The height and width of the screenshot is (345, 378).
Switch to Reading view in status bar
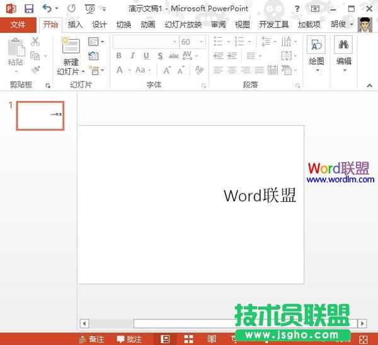[x=212, y=339]
